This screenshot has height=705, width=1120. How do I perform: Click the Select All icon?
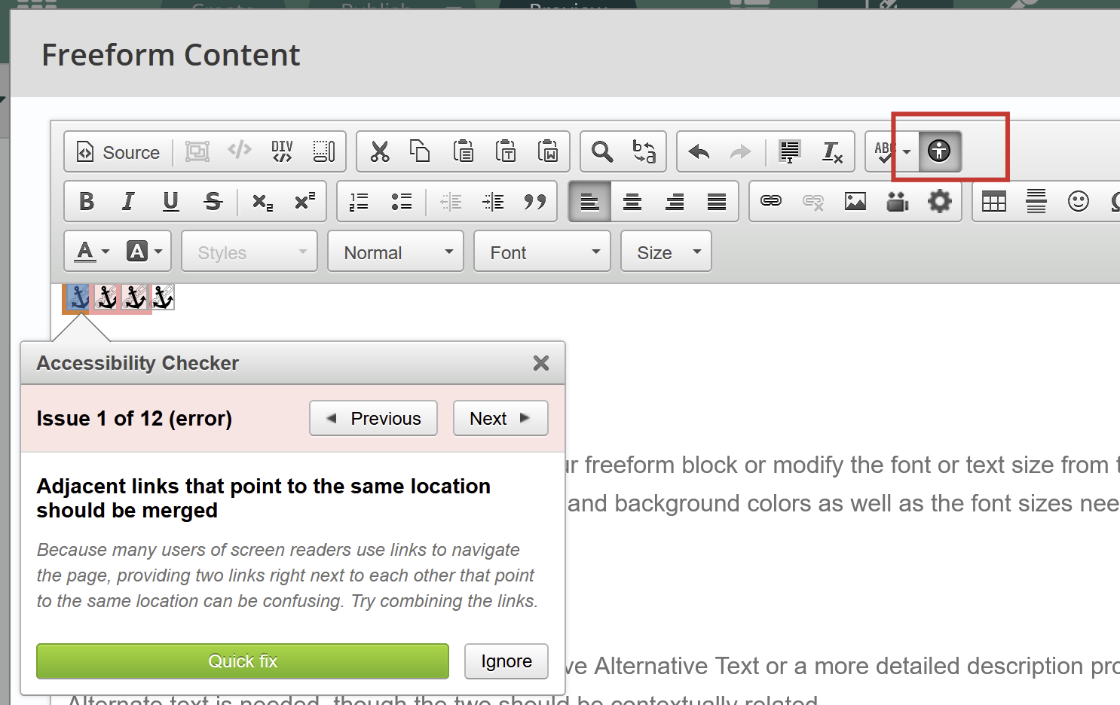point(789,151)
